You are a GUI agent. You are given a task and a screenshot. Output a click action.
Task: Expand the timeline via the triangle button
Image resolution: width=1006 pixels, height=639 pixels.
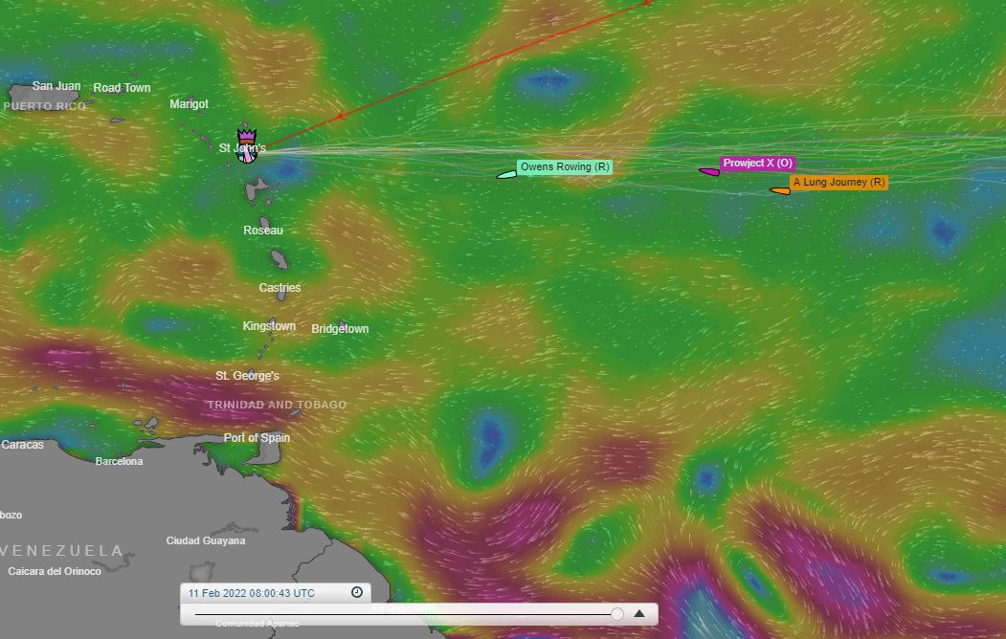[x=639, y=612]
